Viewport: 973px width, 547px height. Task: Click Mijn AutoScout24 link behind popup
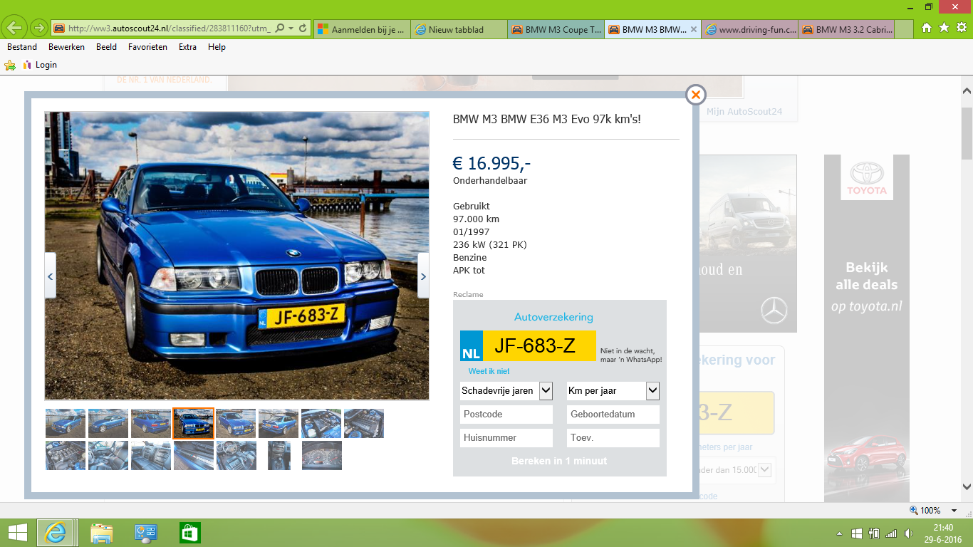click(x=744, y=112)
